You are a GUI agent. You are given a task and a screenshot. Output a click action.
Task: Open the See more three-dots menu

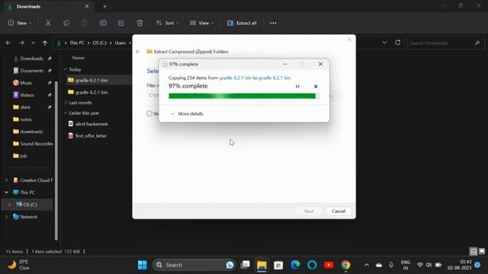click(273, 23)
